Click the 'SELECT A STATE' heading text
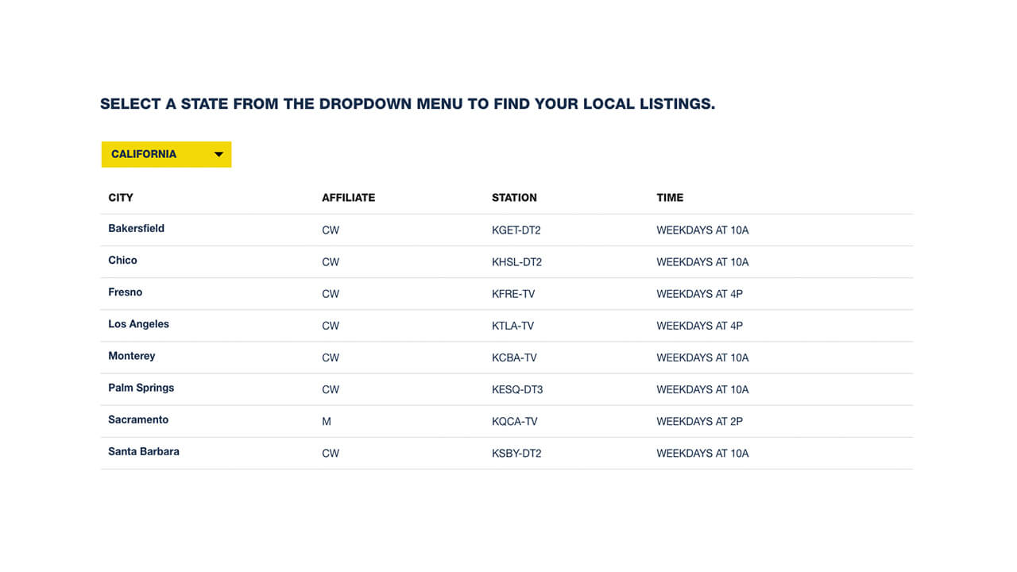 (408, 104)
